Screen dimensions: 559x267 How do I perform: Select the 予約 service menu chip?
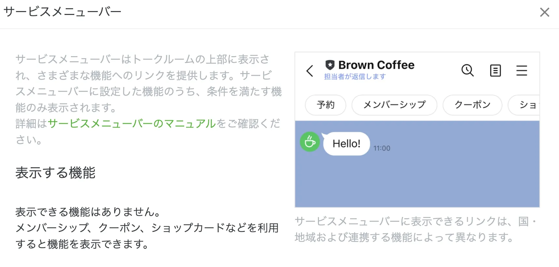click(325, 105)
